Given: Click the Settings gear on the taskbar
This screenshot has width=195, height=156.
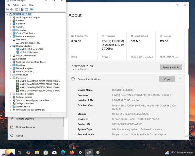Looking at the screenshot, I should 80,152.
